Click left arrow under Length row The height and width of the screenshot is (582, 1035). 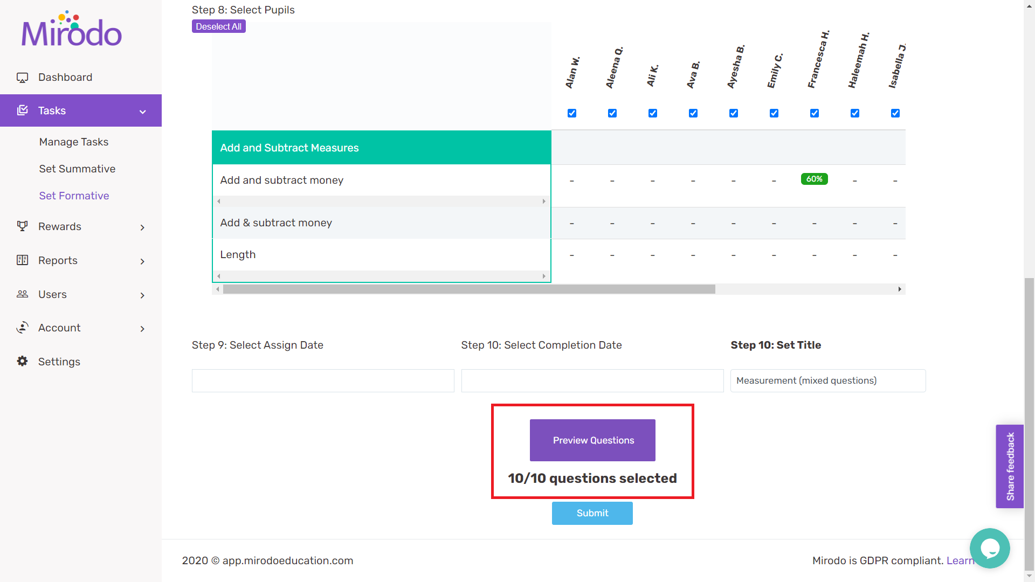click(x=219, y=276)
